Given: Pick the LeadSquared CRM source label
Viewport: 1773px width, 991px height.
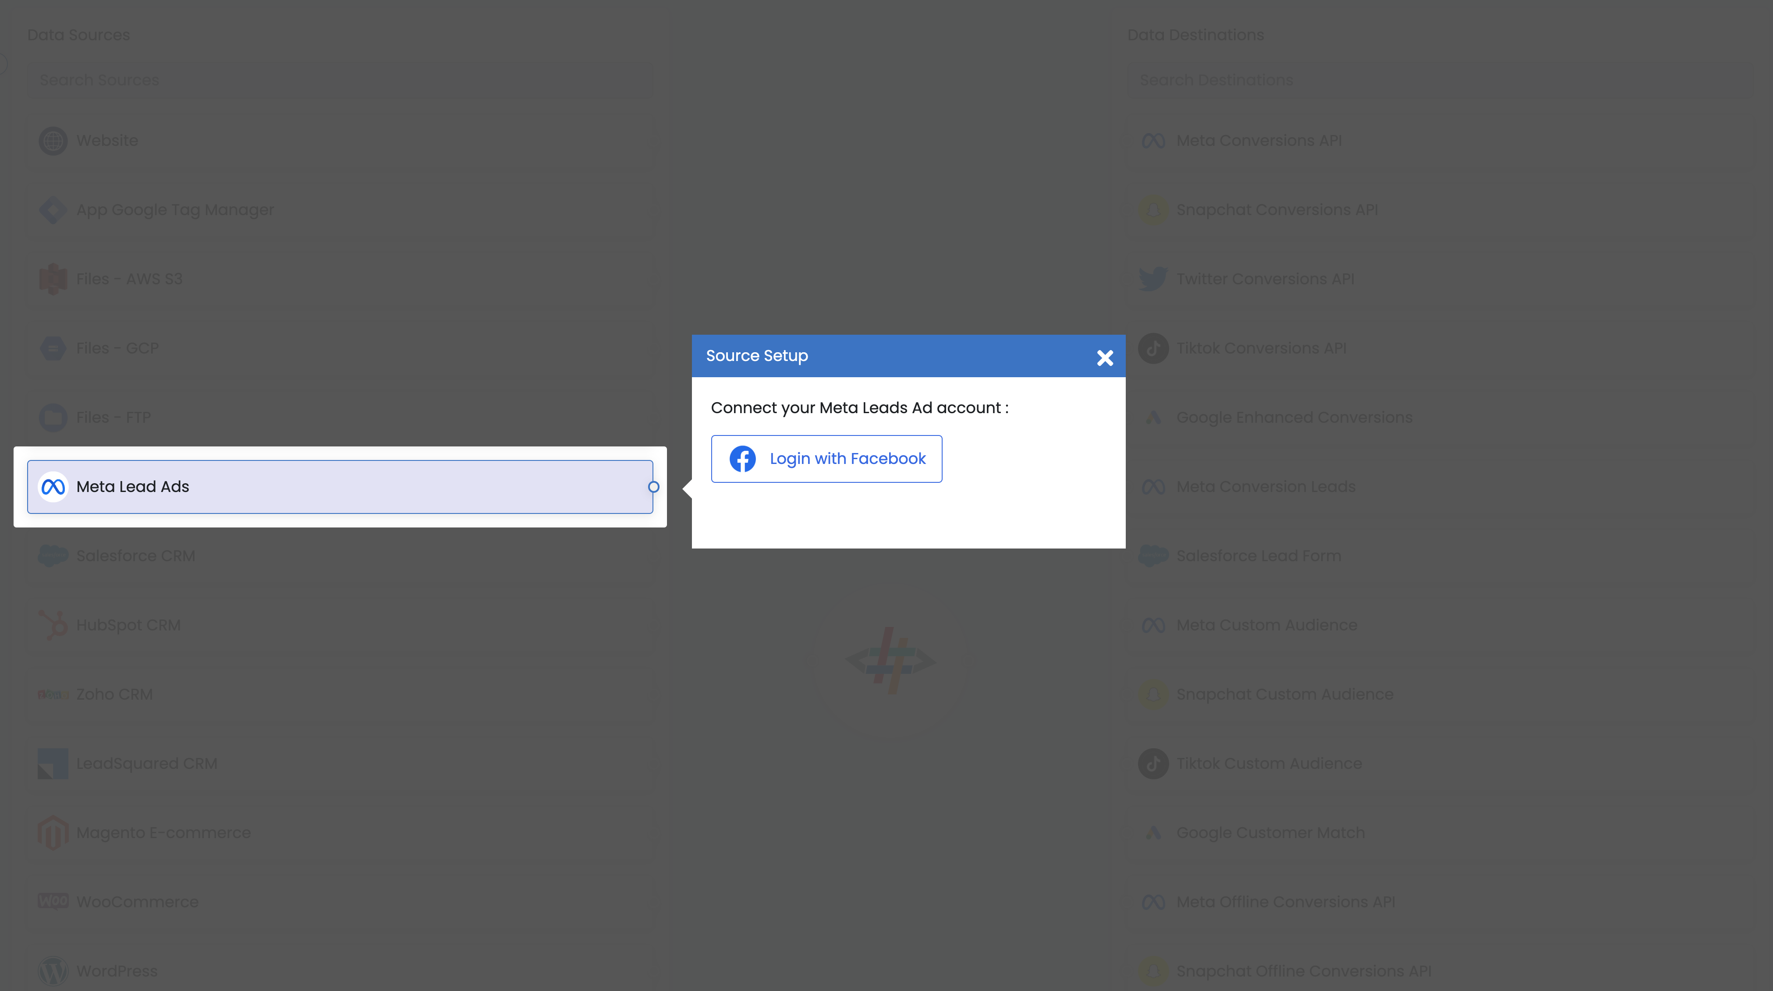Looking at the screenshot, I should click(x=147, y=763).
